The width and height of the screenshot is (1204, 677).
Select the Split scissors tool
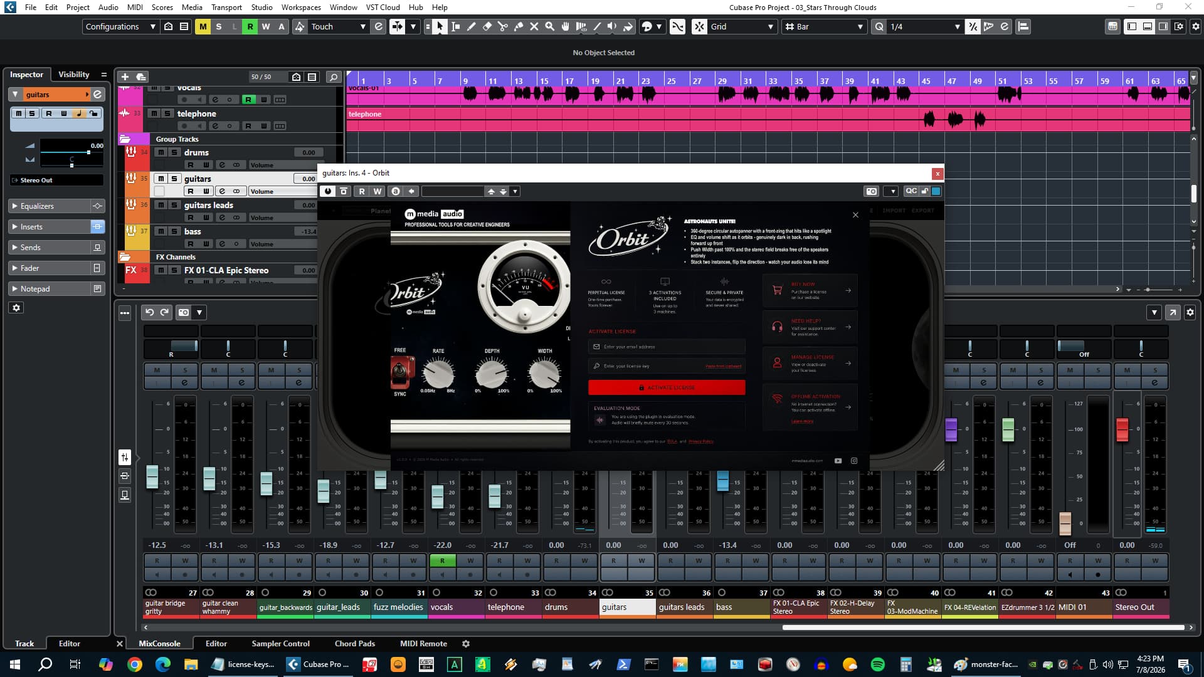click(502, 26)
